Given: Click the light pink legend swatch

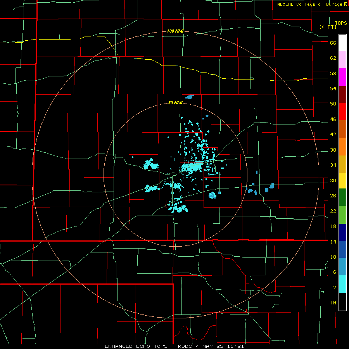Looking at the screenshot, I should coord(342,59).
